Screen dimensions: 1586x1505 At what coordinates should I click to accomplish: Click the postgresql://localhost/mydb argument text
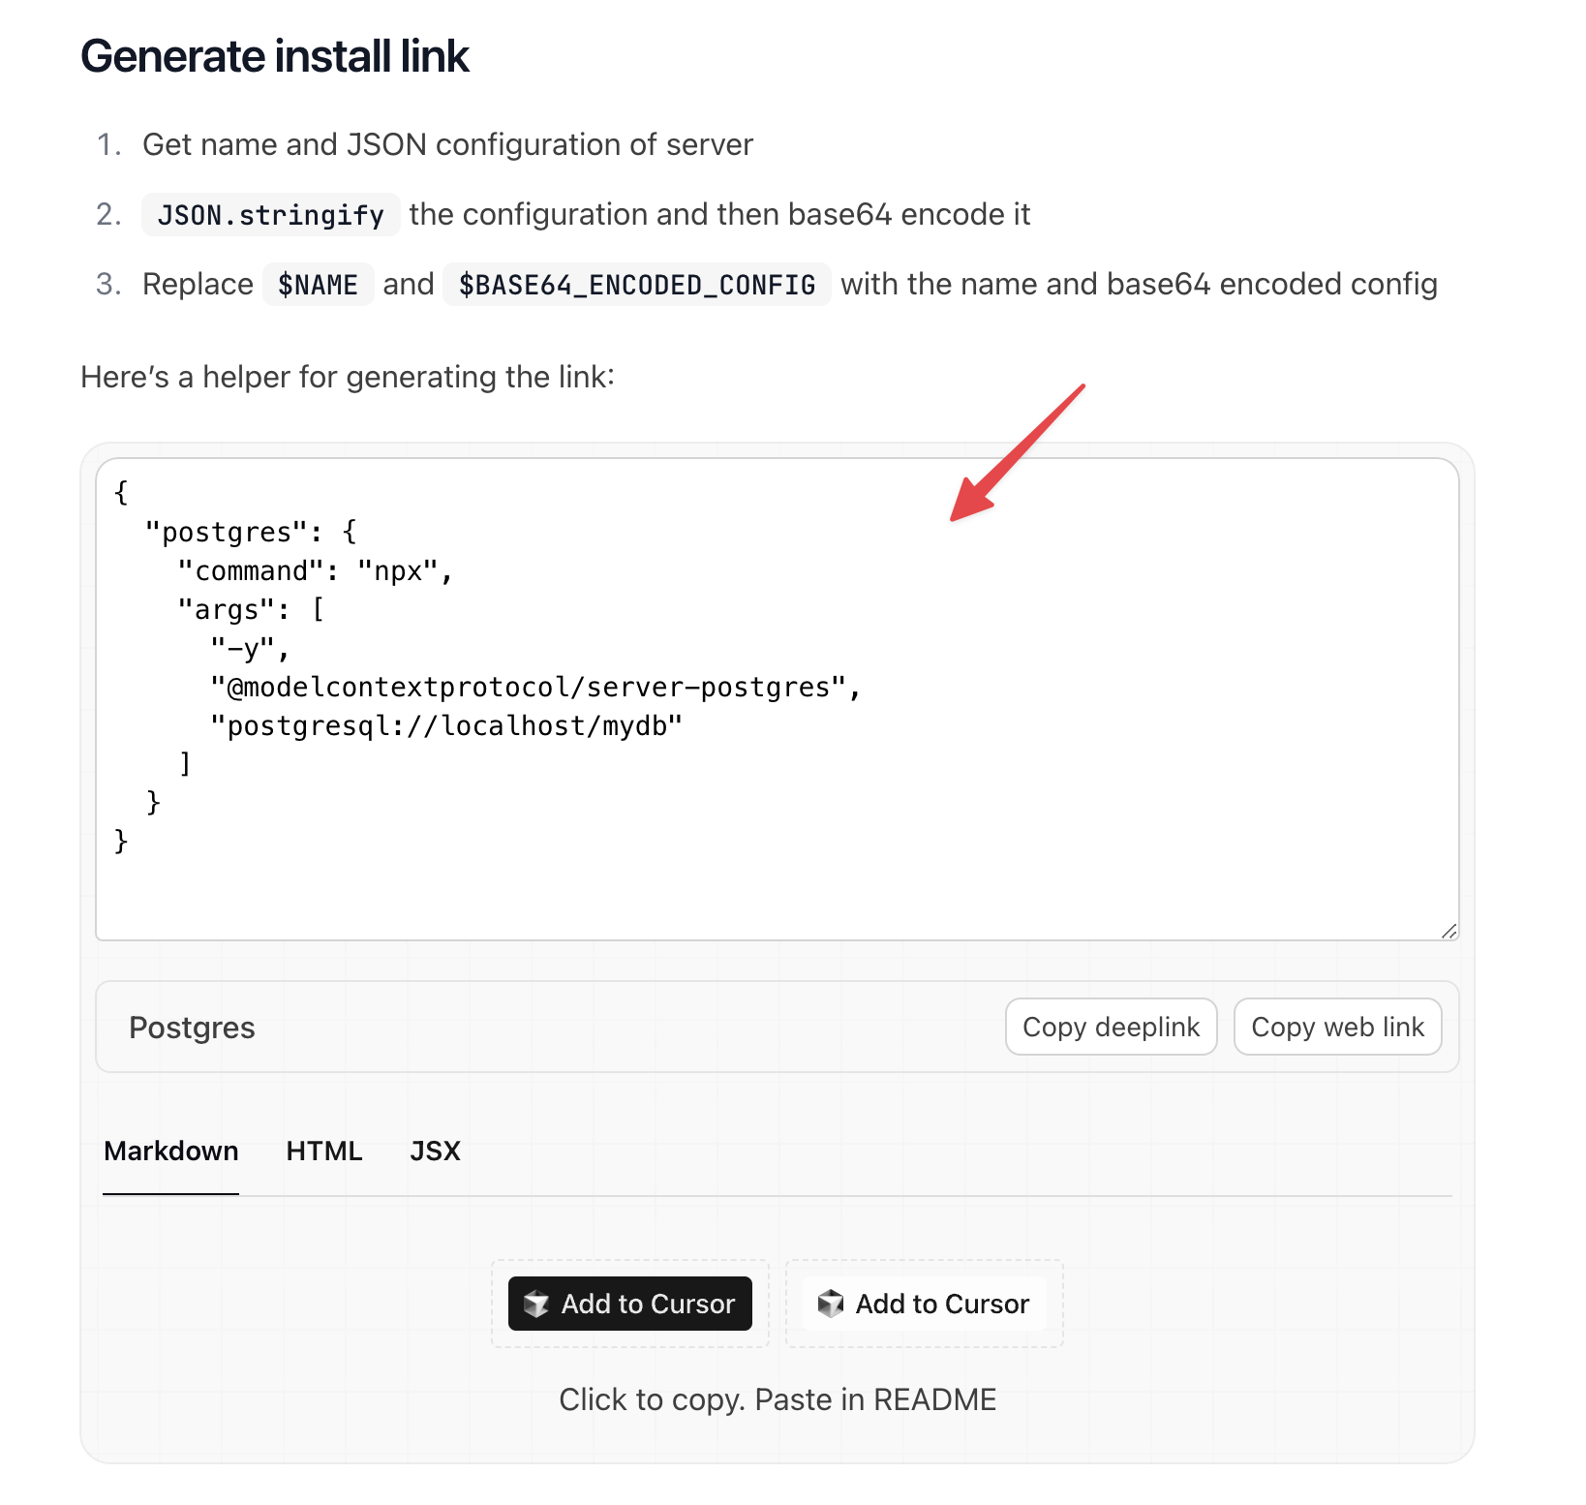coord(447,726)
